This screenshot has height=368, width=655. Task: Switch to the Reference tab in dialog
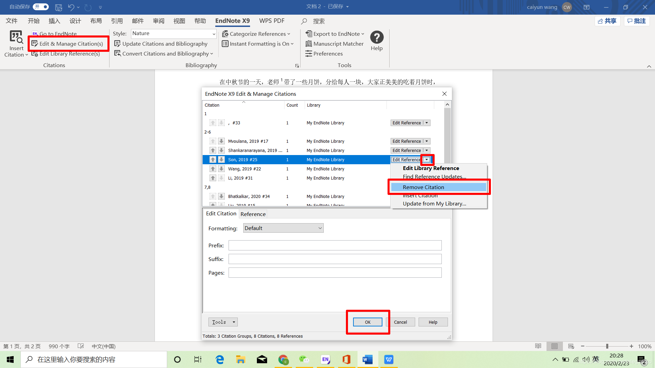tap(253, 214)
